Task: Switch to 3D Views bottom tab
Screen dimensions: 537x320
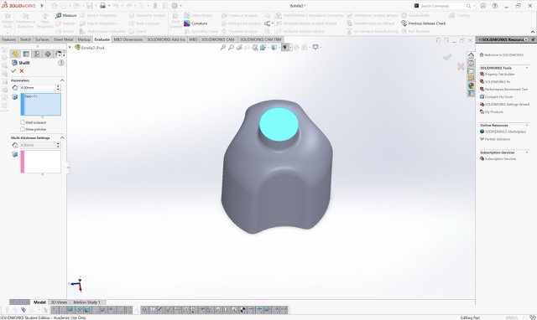Action: pos(59,302)
